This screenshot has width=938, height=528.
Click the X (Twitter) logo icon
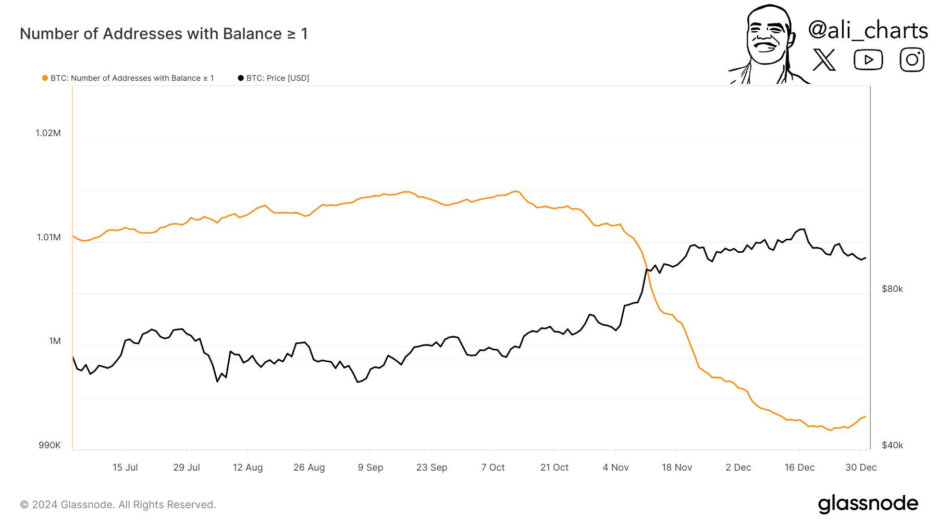coord(824,60)
